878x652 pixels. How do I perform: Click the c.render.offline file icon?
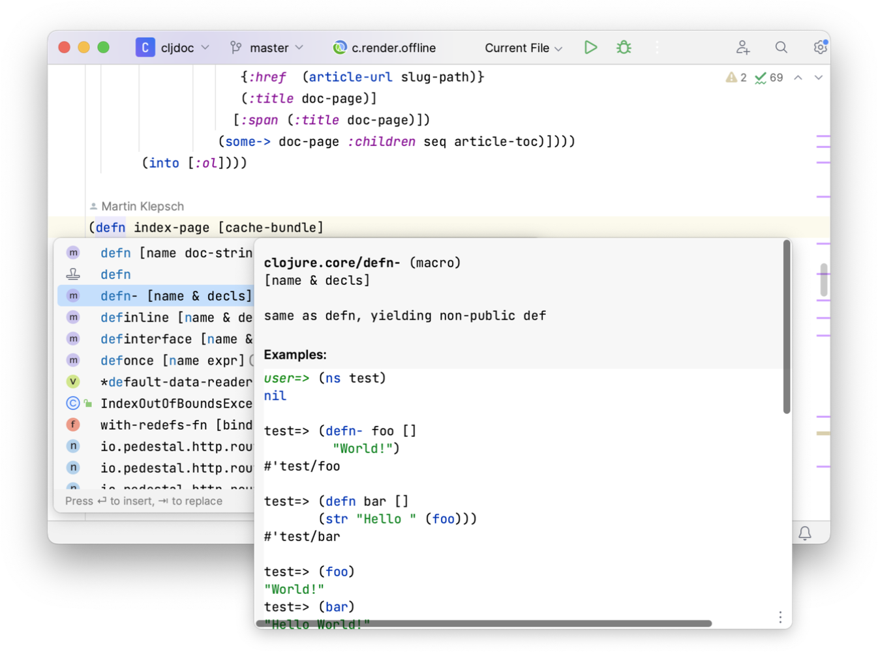(340, 48)
